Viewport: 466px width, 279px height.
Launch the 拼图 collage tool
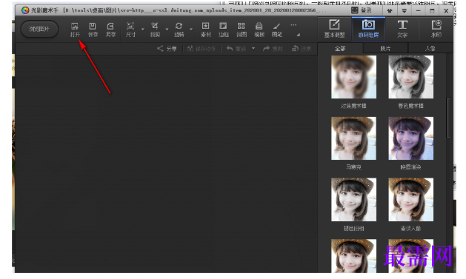point(242,30)
